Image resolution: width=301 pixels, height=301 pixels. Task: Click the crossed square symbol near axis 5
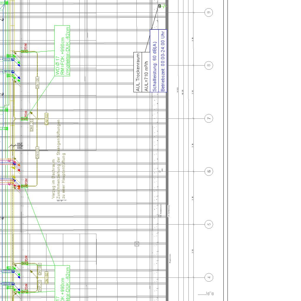tap(137, 244)
